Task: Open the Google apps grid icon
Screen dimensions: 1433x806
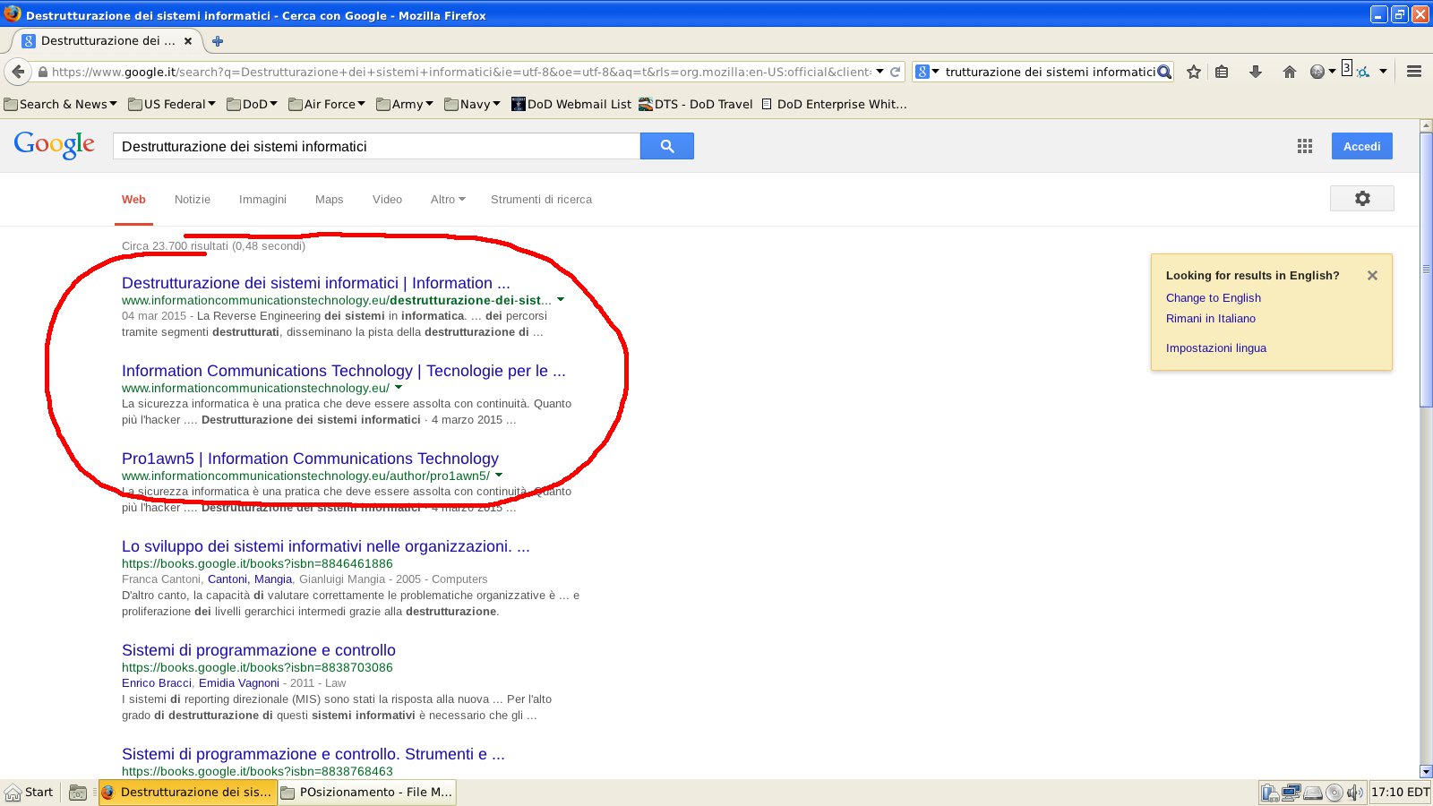Action: click(1305, 146)
